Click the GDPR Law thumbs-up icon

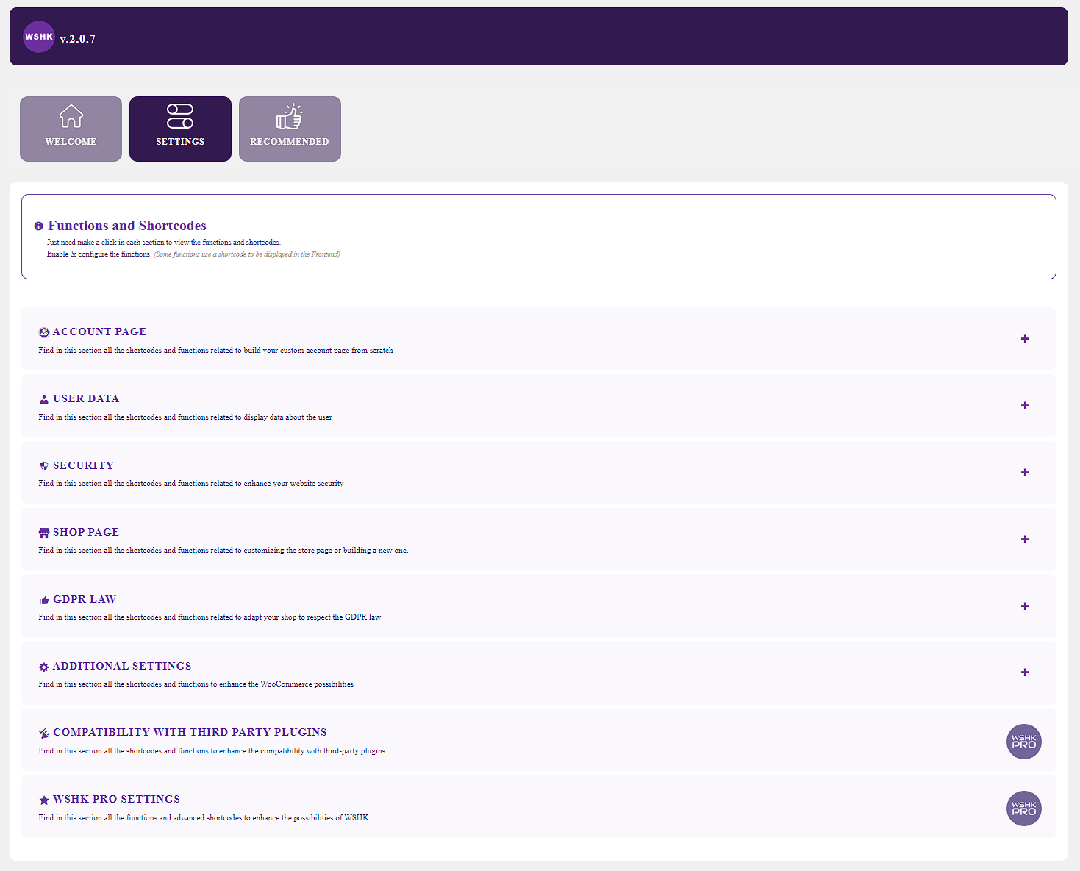(44, 600)
